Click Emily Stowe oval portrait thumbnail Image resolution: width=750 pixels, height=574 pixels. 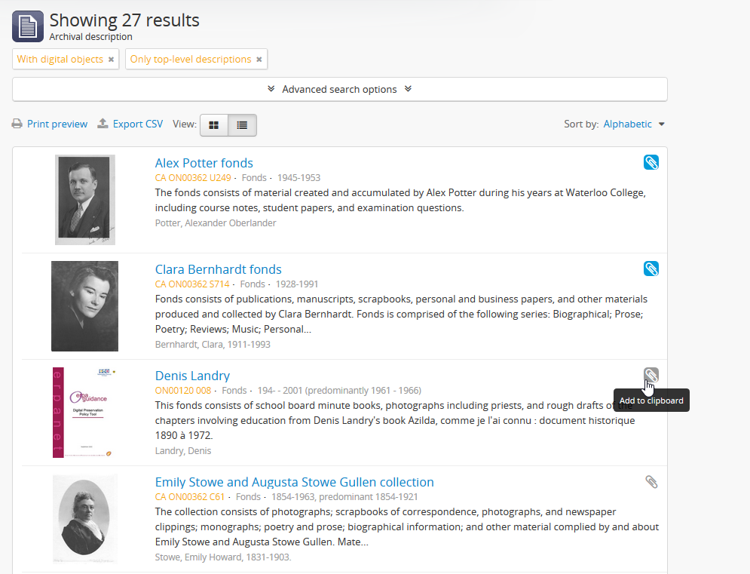84,519
